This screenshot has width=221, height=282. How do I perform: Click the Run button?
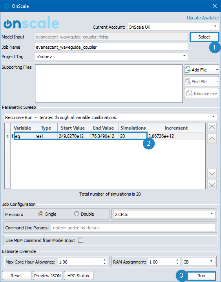pos(201,276)
